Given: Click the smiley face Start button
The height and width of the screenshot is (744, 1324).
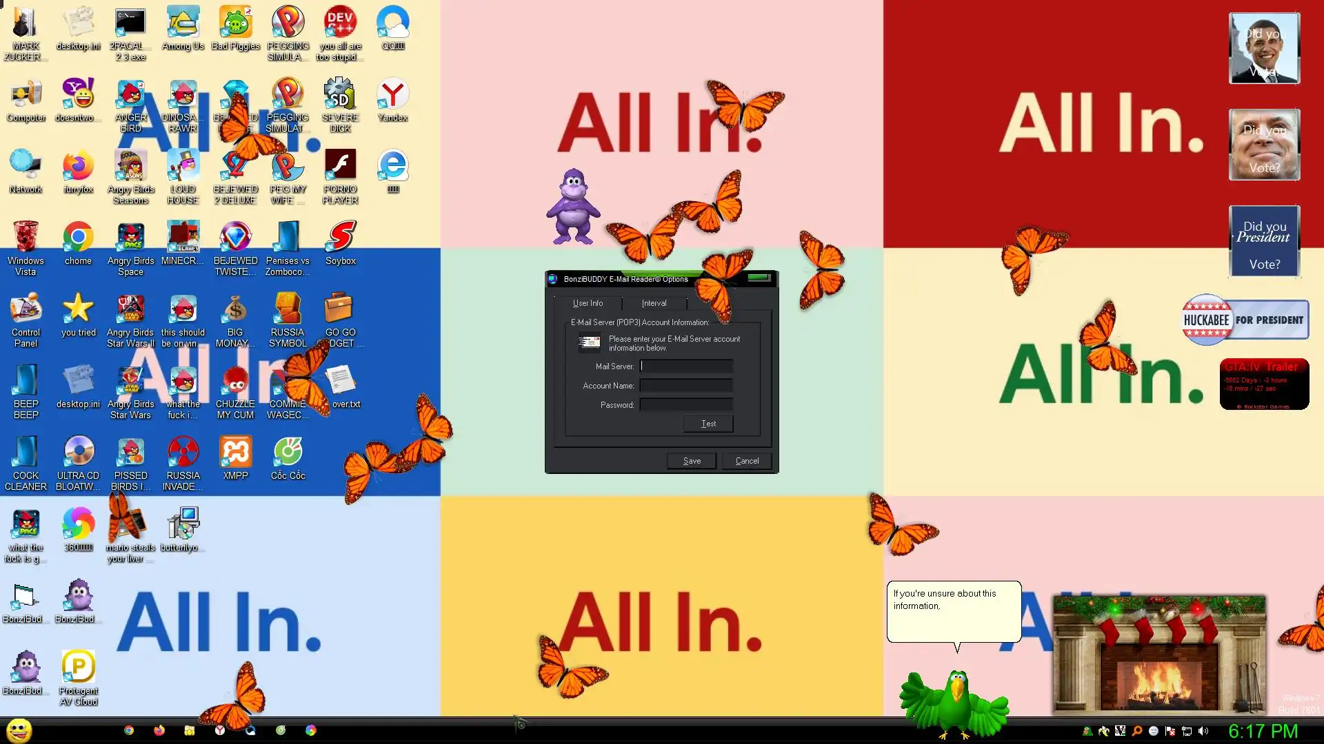Looking at the screenshot, I should pyautogui.click(x=19, y=730).
